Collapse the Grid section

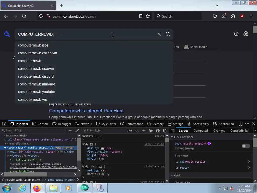[x=172, y=175]
